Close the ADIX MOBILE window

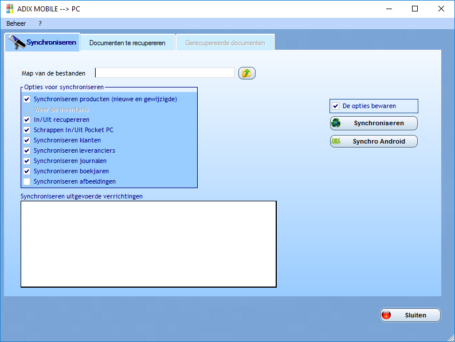tap(441, 9)
